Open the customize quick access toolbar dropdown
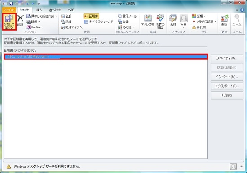Viewport: 247px width, 173px height. coord(39,4)
